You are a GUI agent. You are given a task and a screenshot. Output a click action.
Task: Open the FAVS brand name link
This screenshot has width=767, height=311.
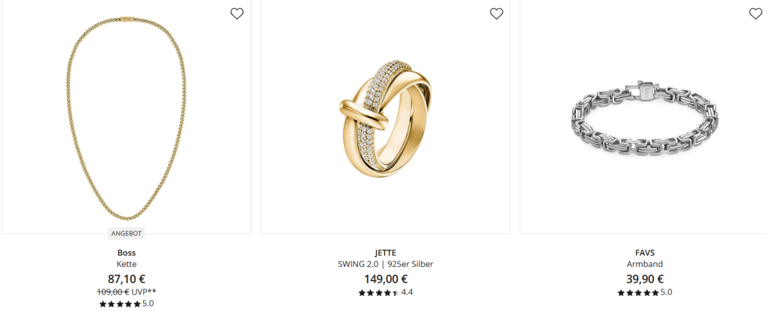[x=645, y=253]
